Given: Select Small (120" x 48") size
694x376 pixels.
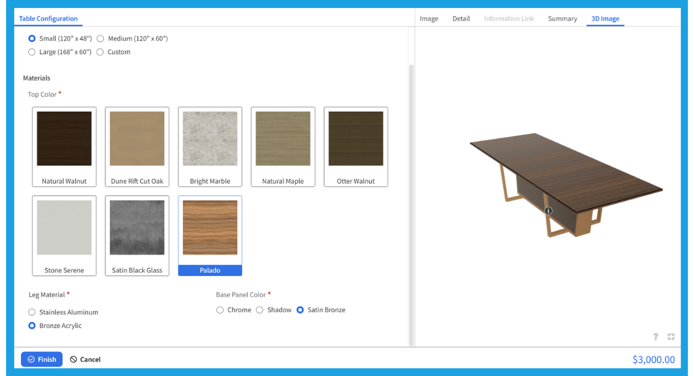Looking at the screenshot, I should [32, 38].
